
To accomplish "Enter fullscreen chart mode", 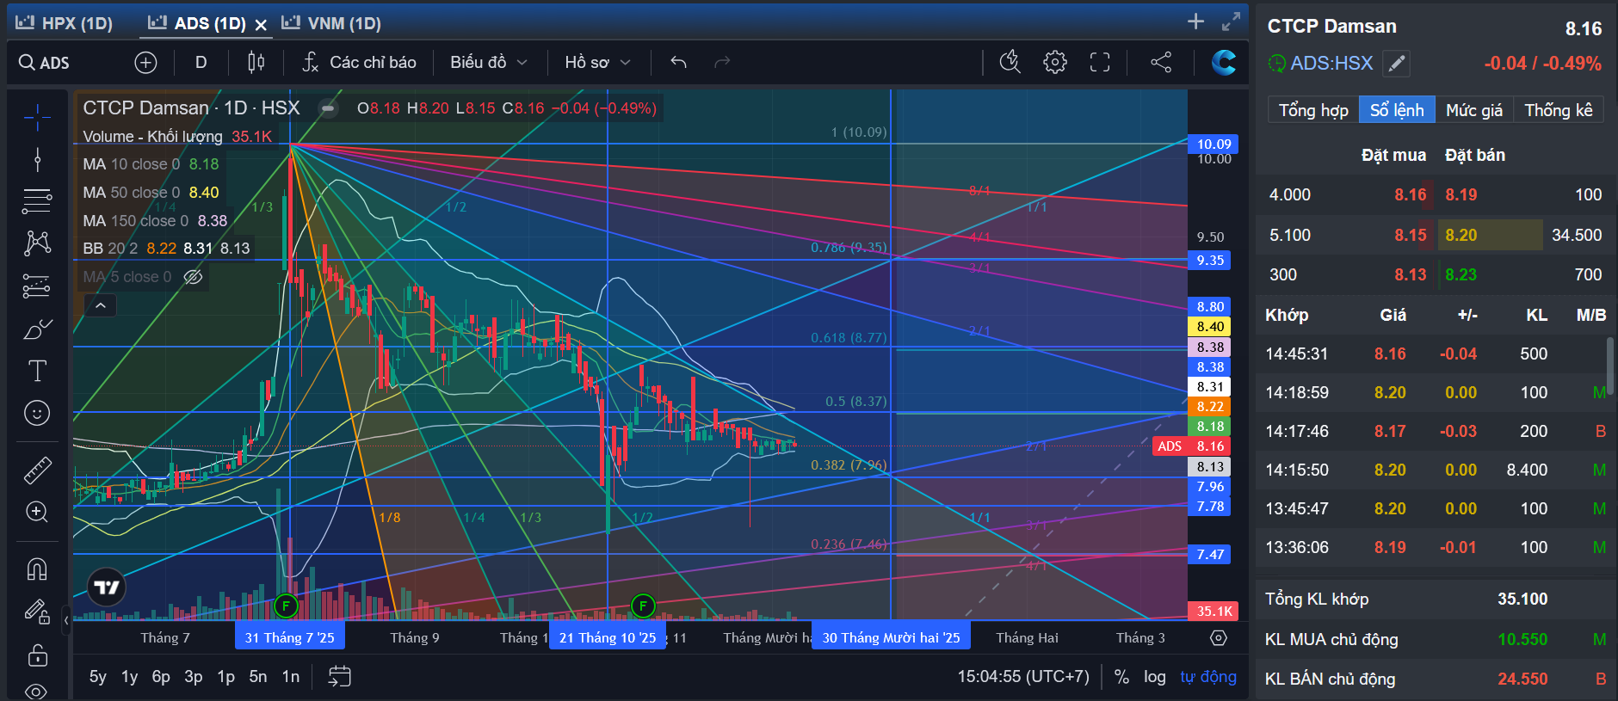I will [1100, 62].
